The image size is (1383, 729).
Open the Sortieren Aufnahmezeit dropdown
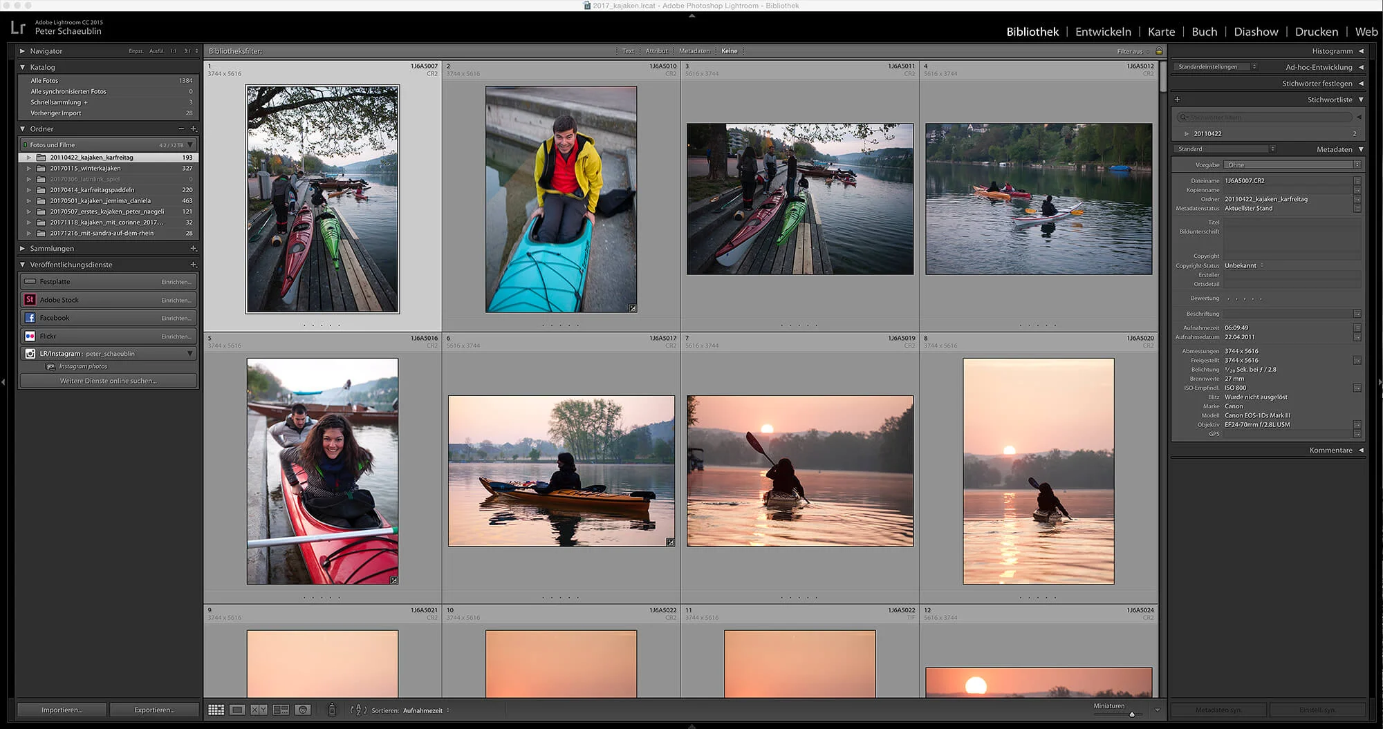(426, 710)
